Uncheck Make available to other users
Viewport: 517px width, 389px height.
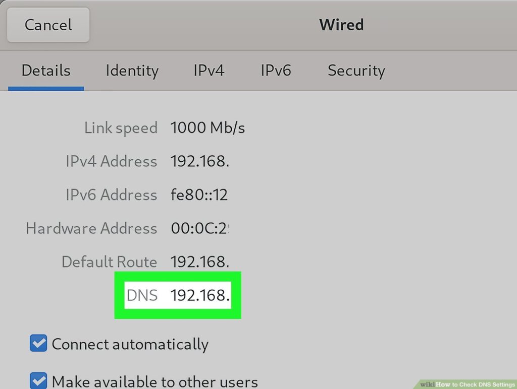coord(38,380)
